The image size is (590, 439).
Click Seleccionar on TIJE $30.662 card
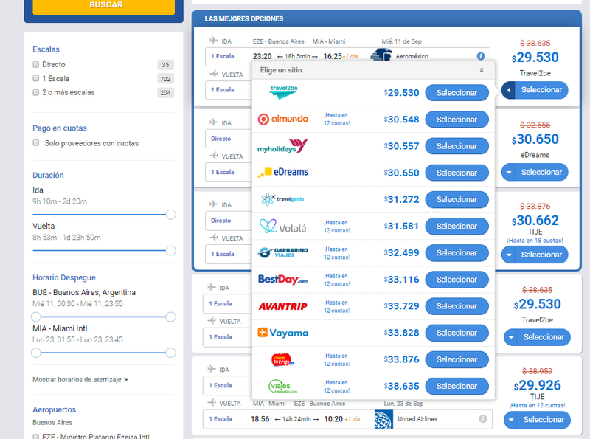(541, 255)
